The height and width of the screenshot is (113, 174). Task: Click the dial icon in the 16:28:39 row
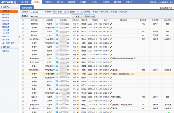(57, 27)
